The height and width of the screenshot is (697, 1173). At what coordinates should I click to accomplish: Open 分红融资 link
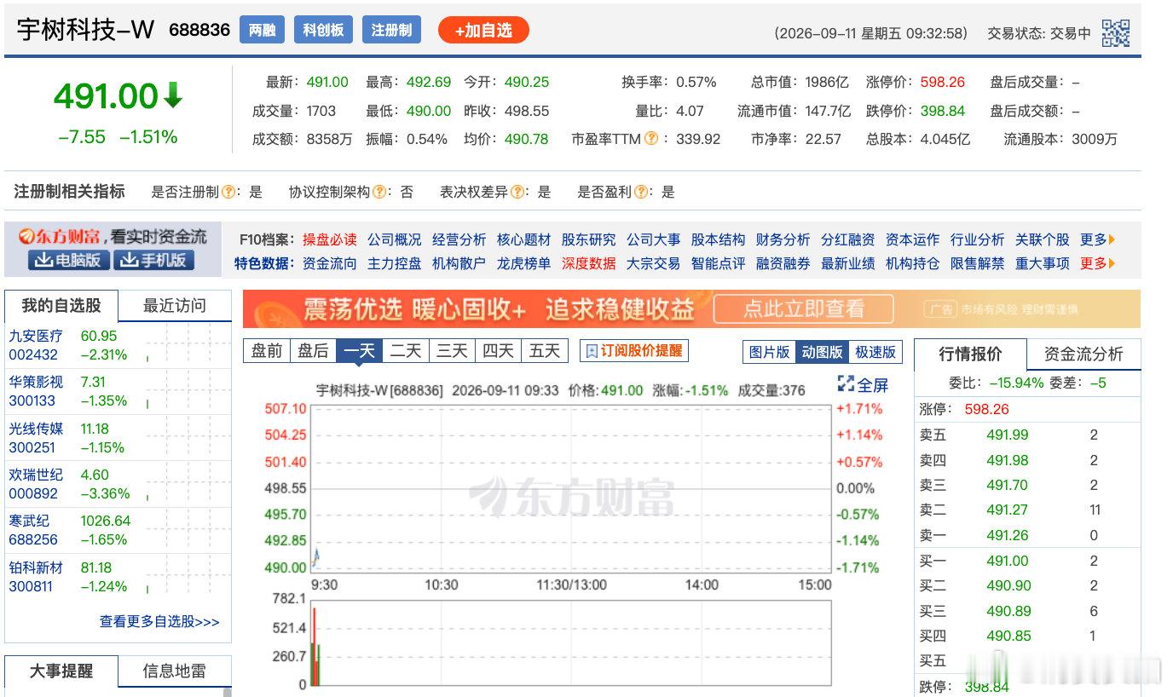848,239
